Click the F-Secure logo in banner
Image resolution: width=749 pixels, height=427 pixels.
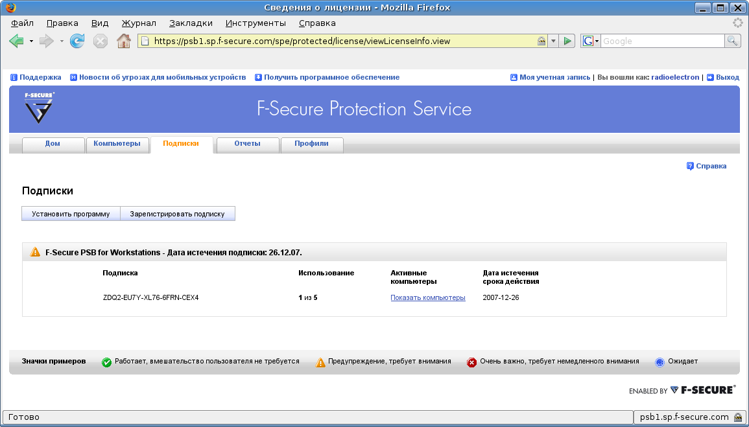(39, 108)
